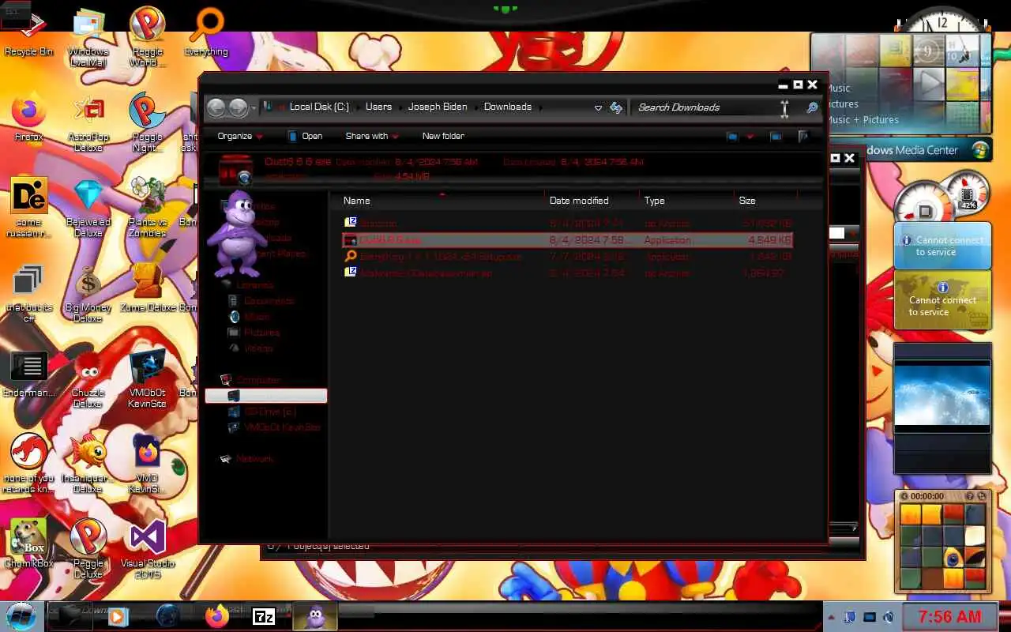This screenshot has width=1011, height=632.
Task: Expand the view options dropdown arrow
Action: (x=750, y=137)
